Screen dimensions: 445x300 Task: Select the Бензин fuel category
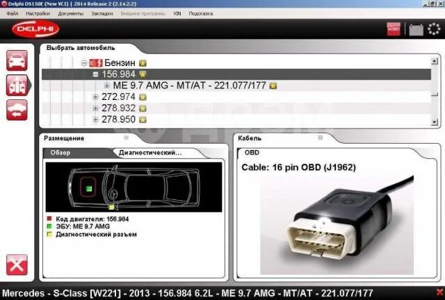click(120, 62)
